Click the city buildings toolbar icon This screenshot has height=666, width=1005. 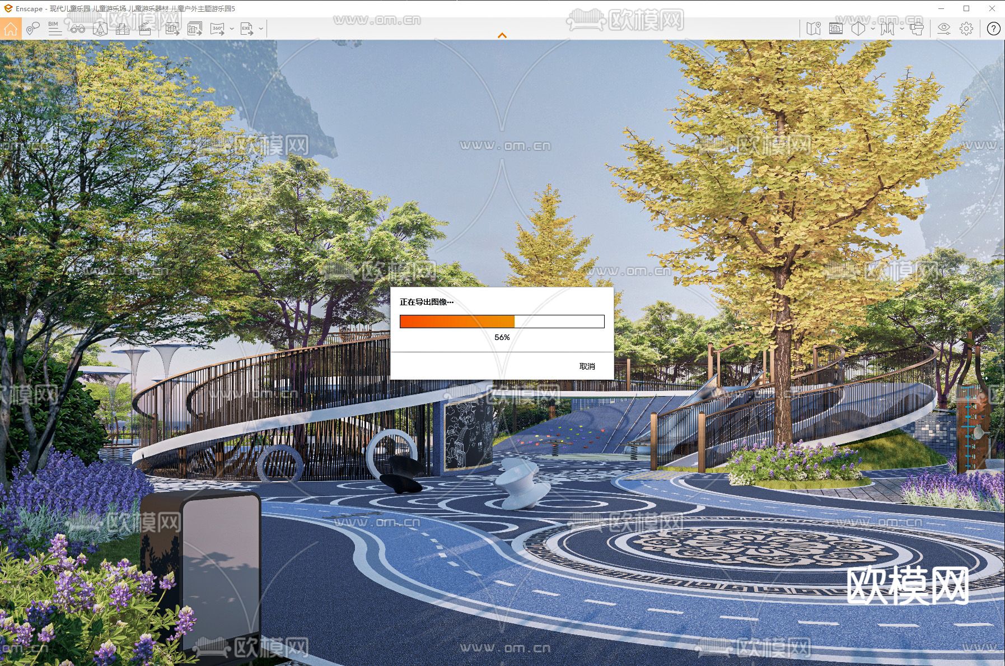123,29
